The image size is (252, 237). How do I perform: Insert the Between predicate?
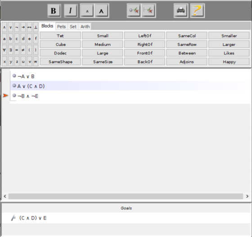click(187, 53)
